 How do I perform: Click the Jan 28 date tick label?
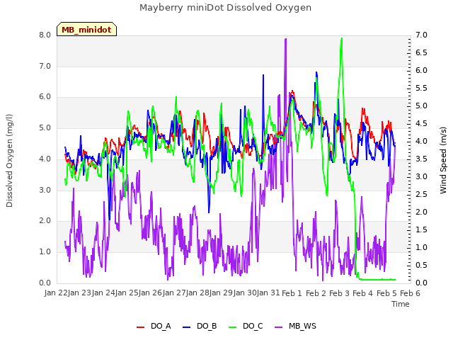(197, 293)
